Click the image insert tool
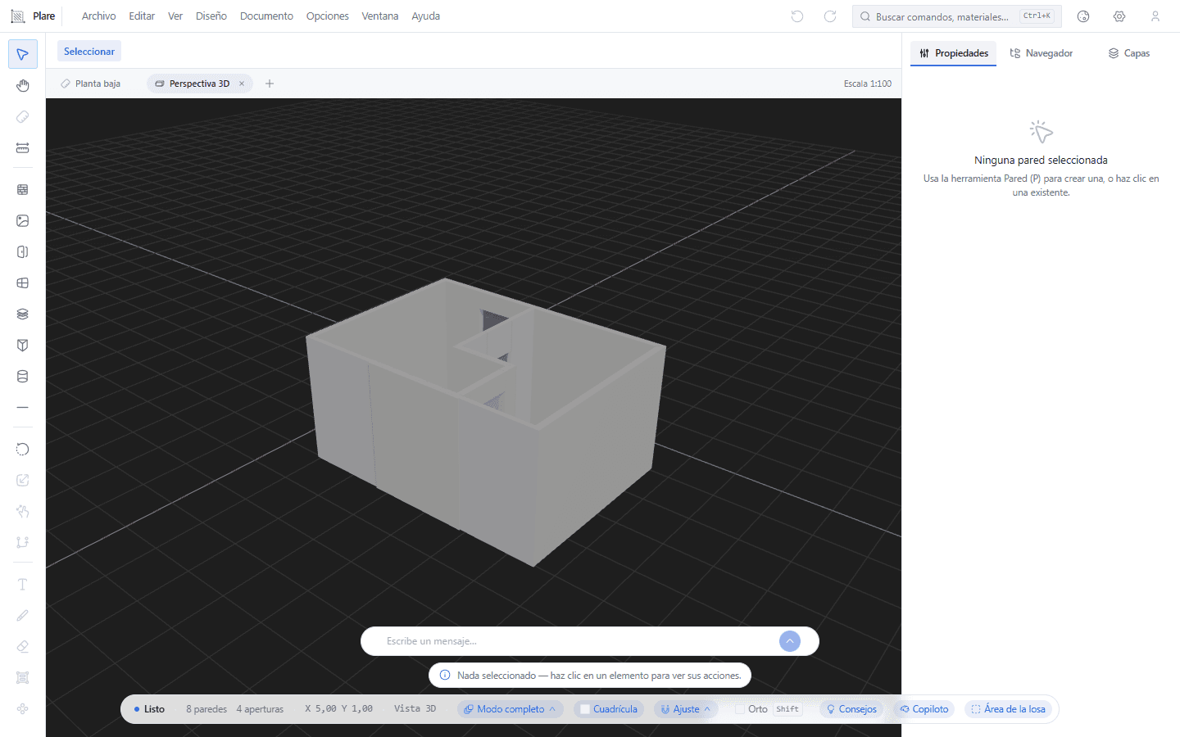 tap(23, 220)
